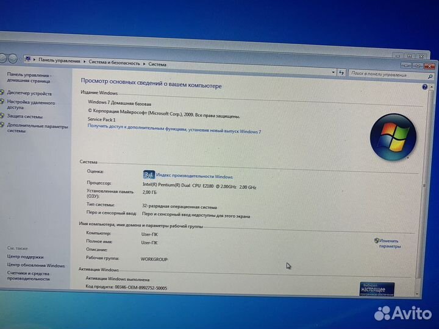The width and height of the screenshot is (439, 329).
Task: Maximize the background window behind System
Action: (409, 56)
